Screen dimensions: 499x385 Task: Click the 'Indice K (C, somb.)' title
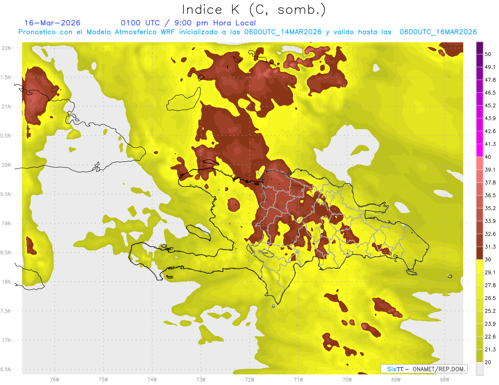(254, 9)
